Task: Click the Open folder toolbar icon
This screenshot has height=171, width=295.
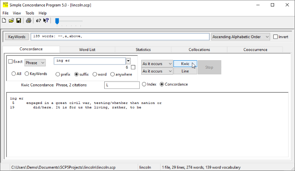Action: [x=11, y=21]
